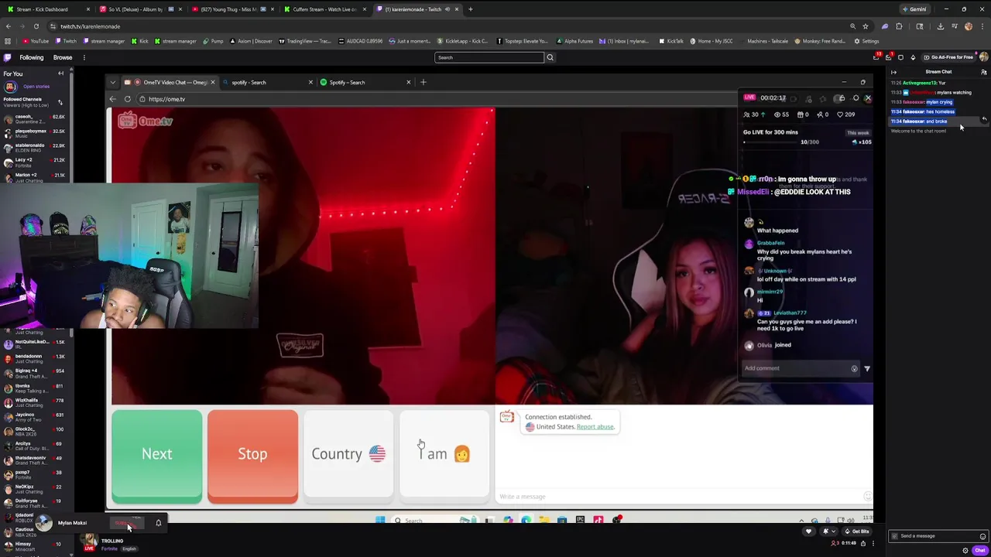The width and height of the screenshot is (991, 557).
Task: Open the Alpha Futures bookmark
Action: coord(574,41)
